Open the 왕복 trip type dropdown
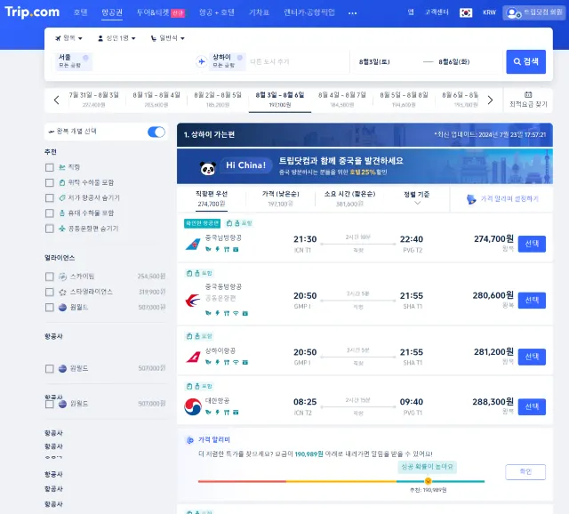Viewport: 569px width, 514px height. [x=68, y=38]
